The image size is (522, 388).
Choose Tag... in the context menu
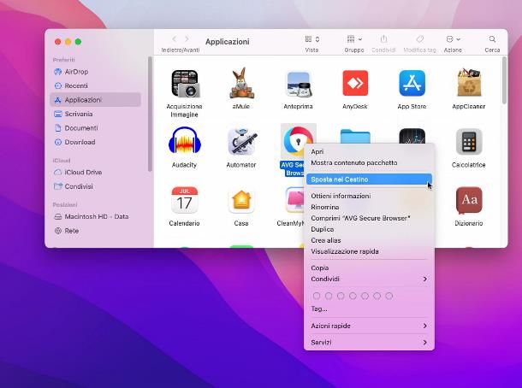(369, 309)
